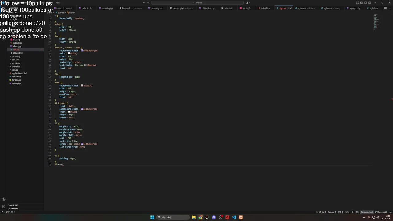Open the taskbar clock showing 18:59
The width and height of the screenshot is (393, 221).
(386, 217)
